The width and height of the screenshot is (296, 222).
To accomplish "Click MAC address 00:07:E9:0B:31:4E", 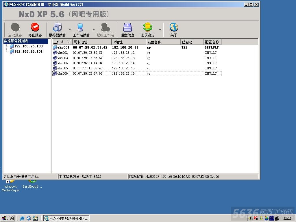I will click(x=90, y=48).
